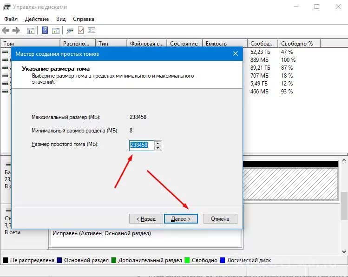Click the 12 % free percentage cell
This screenshot has height=277, width=348.
[287, 84]
